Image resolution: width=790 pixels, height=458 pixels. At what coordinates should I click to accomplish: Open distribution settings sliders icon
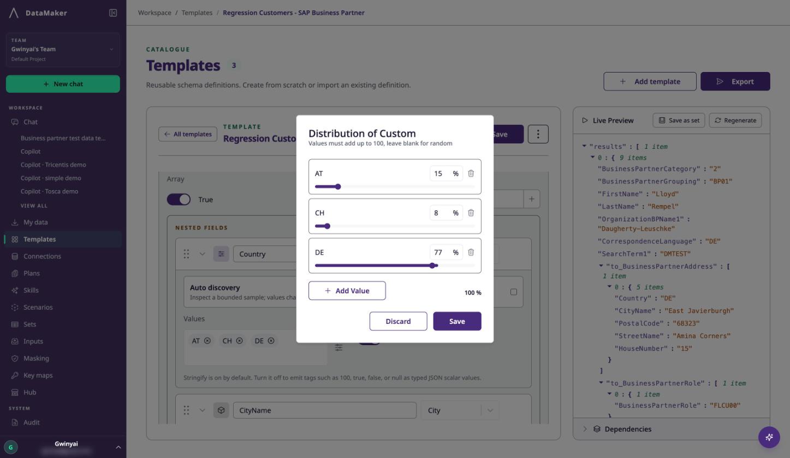tap(338, 347)
